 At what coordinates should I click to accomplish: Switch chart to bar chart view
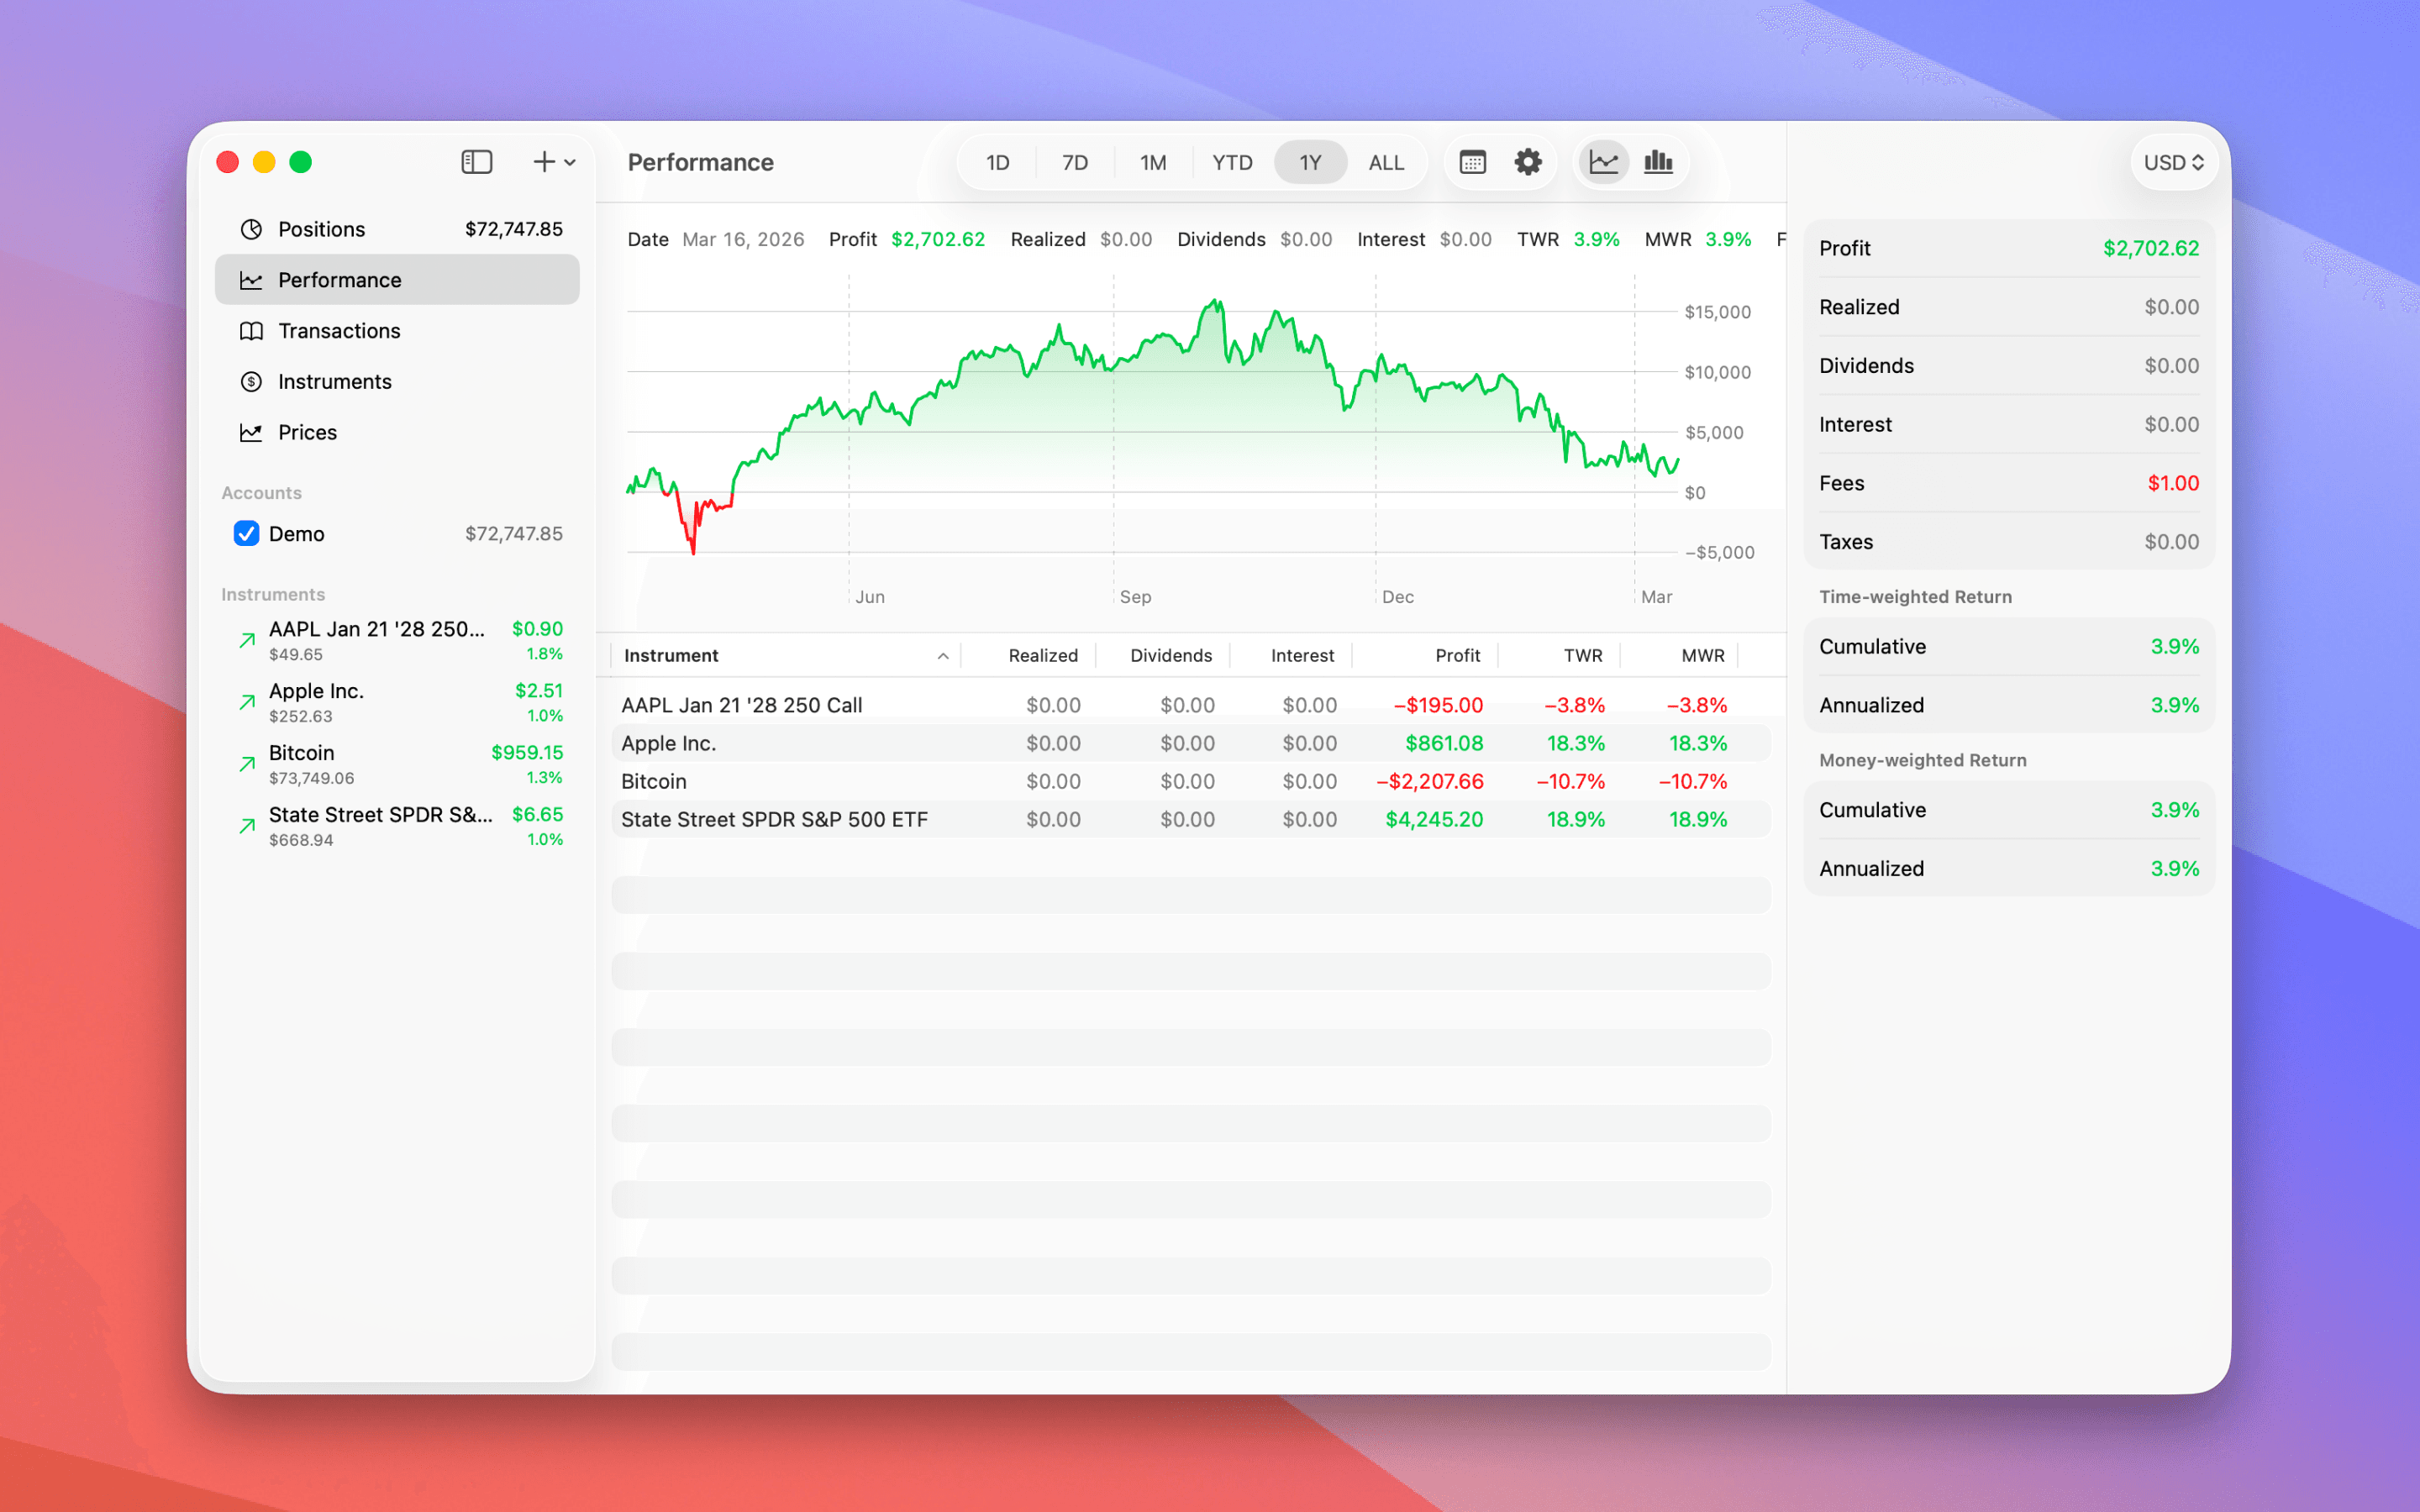click(x=1657, y=161)
